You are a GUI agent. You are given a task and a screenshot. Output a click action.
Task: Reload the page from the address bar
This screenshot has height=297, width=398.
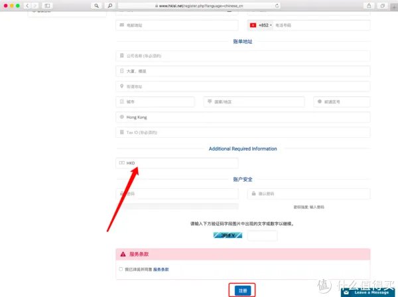277,5
